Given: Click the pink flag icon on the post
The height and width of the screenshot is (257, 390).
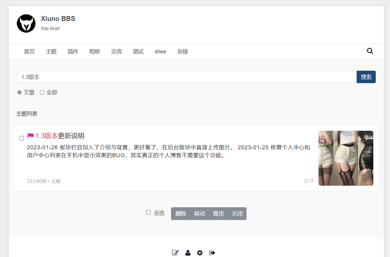Looking at the screenshot, I should click(30, 136).
